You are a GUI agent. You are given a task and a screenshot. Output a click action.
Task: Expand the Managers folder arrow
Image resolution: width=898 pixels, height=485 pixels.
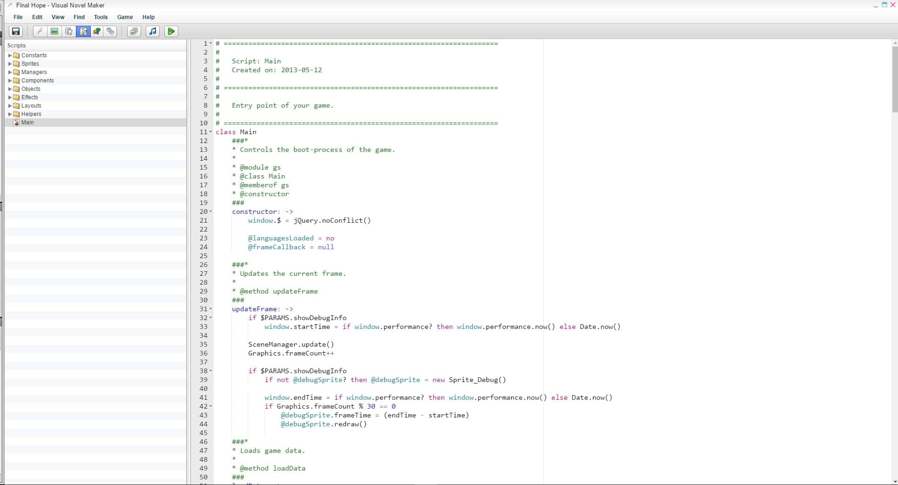coord(10,72)
